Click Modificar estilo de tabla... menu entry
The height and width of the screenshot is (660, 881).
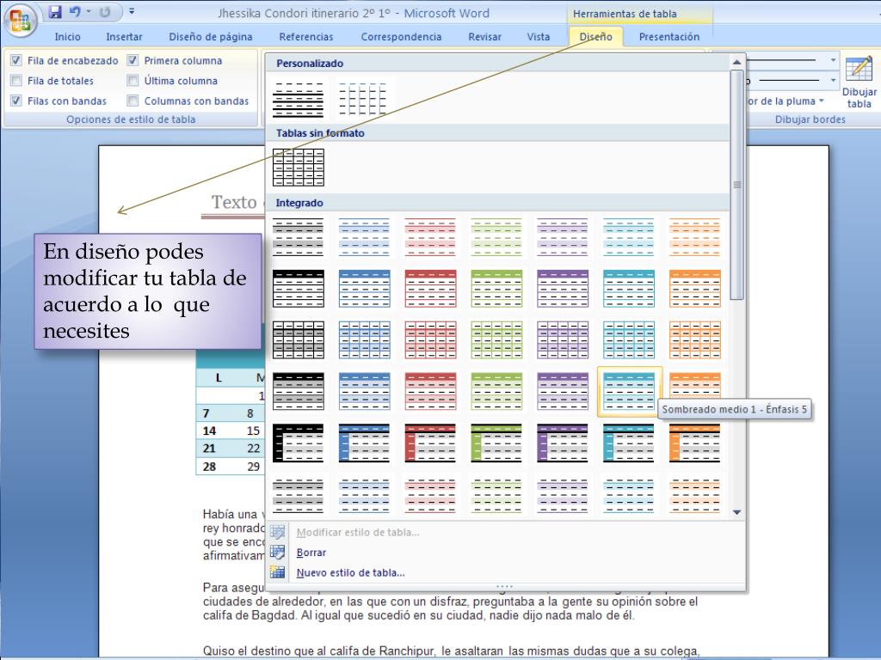pyautogui.click(x=358, y=532)
